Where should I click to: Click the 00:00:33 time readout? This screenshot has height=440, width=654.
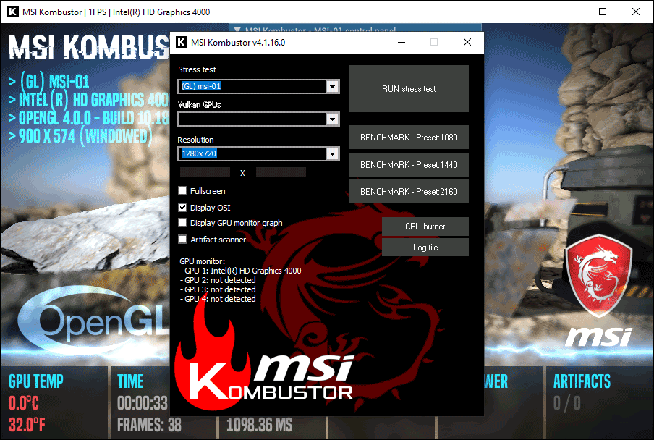point(143,403)
